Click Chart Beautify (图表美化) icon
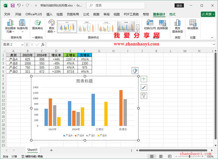The width and height of the screenshot is (218, 159). coord(38,24)
